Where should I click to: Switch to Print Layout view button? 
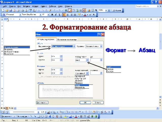[x=7, y=108]
